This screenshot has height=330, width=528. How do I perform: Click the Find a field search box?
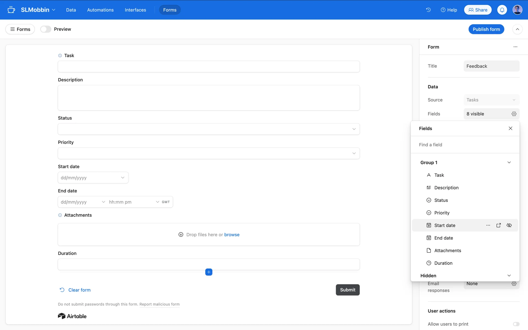click(465, 145)
